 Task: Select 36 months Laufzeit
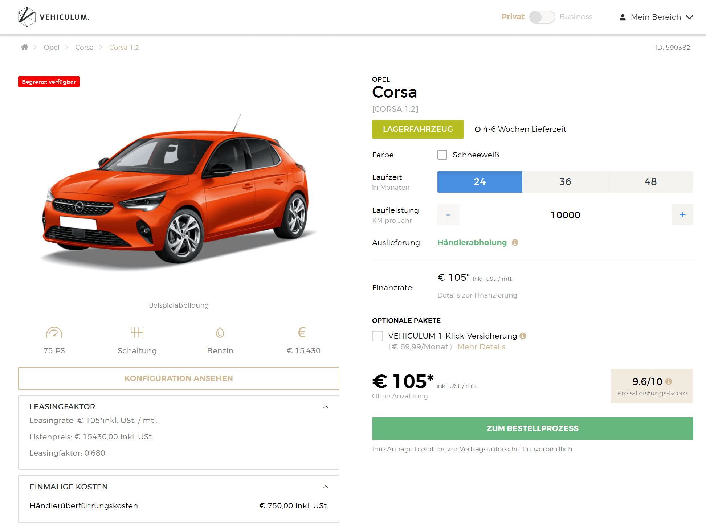565,182
